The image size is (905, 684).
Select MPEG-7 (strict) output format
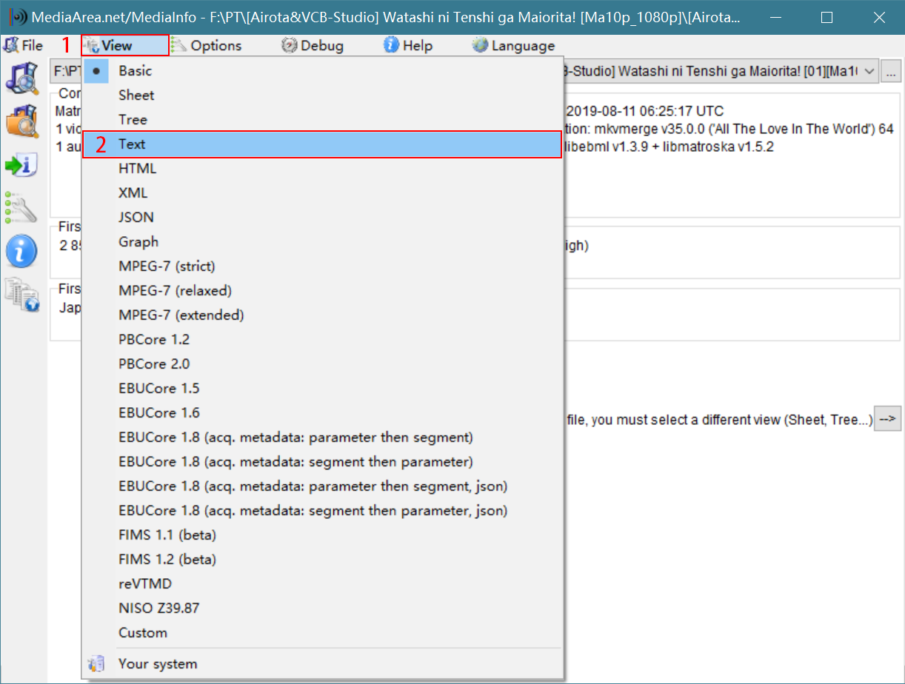point(167,266)
